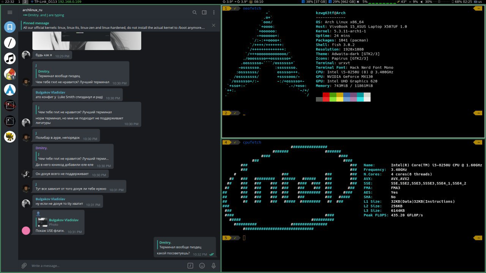Open the chat with the music note avatar
Image resolution: width=486 pixels, height=273 pixels.
(10, 58)
